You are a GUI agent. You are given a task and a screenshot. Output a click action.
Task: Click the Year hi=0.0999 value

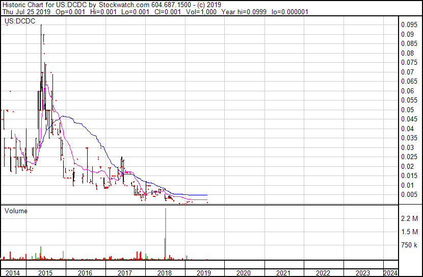[x=244, y=12]
